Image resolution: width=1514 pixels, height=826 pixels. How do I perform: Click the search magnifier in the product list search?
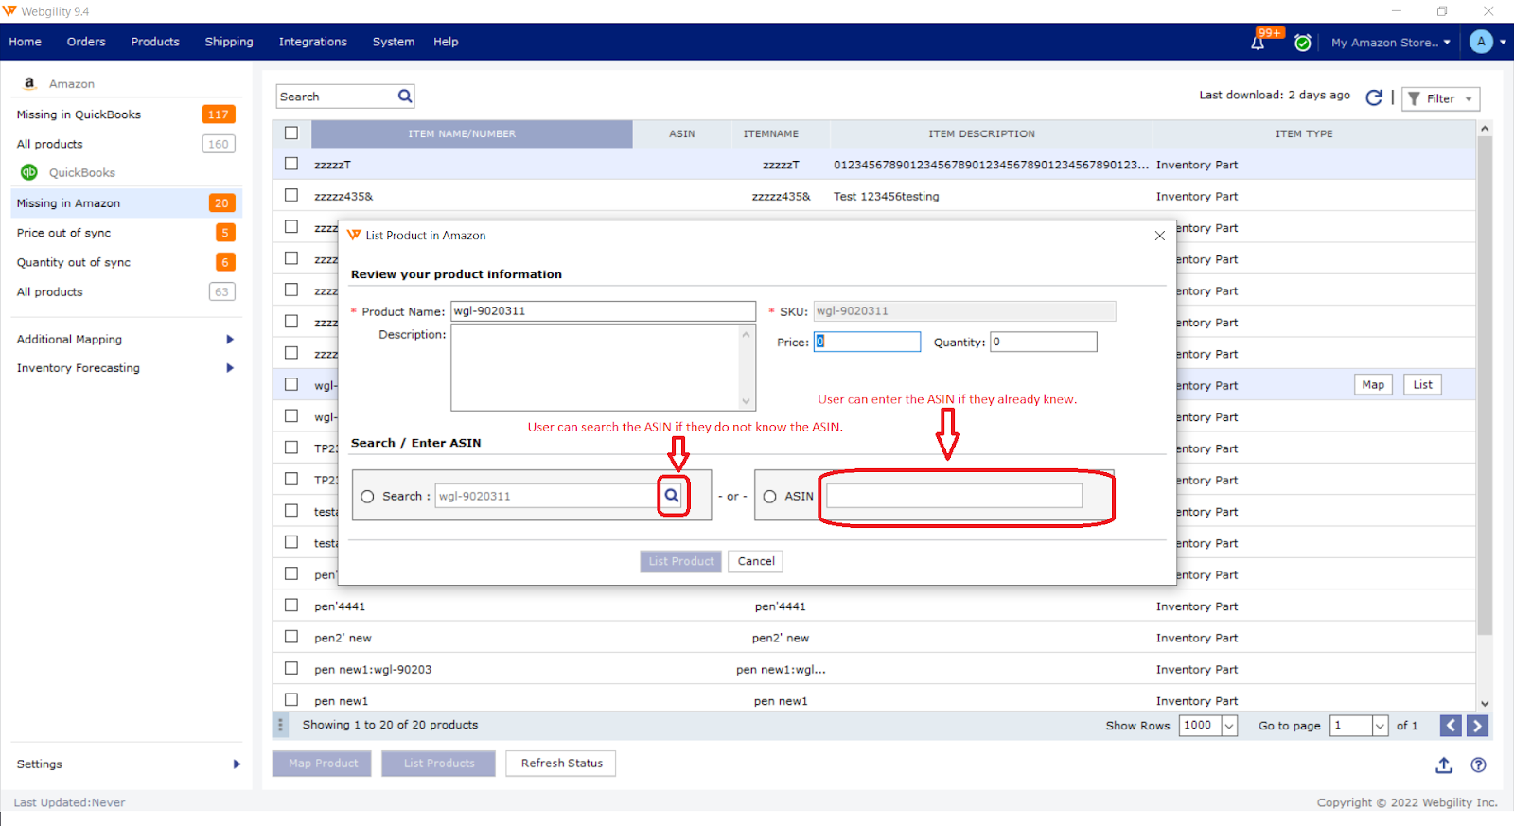click(x=405, y=97)
